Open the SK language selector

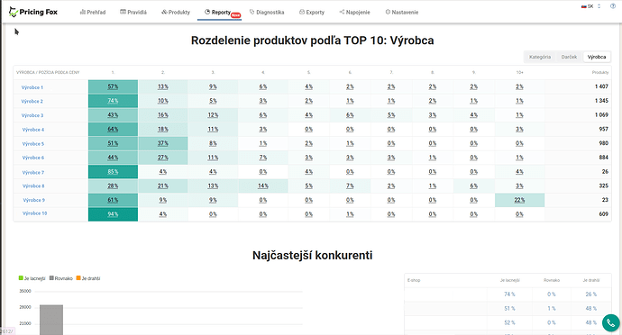(x=591, y=6)
